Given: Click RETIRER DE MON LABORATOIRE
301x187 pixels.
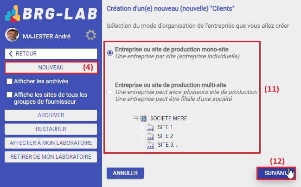Looking at the screenshot, I should (x=51, y=157).
